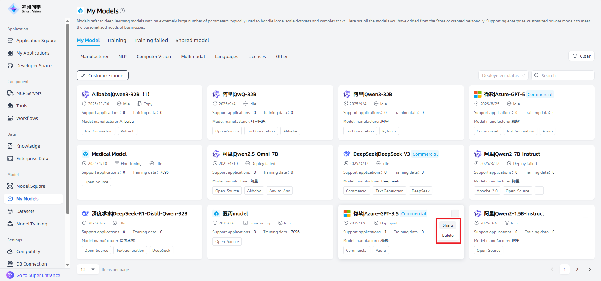Click the Knowledge icon in sidebar
The height and width of the screenshot is (281, 601).
tap(10, 146)
